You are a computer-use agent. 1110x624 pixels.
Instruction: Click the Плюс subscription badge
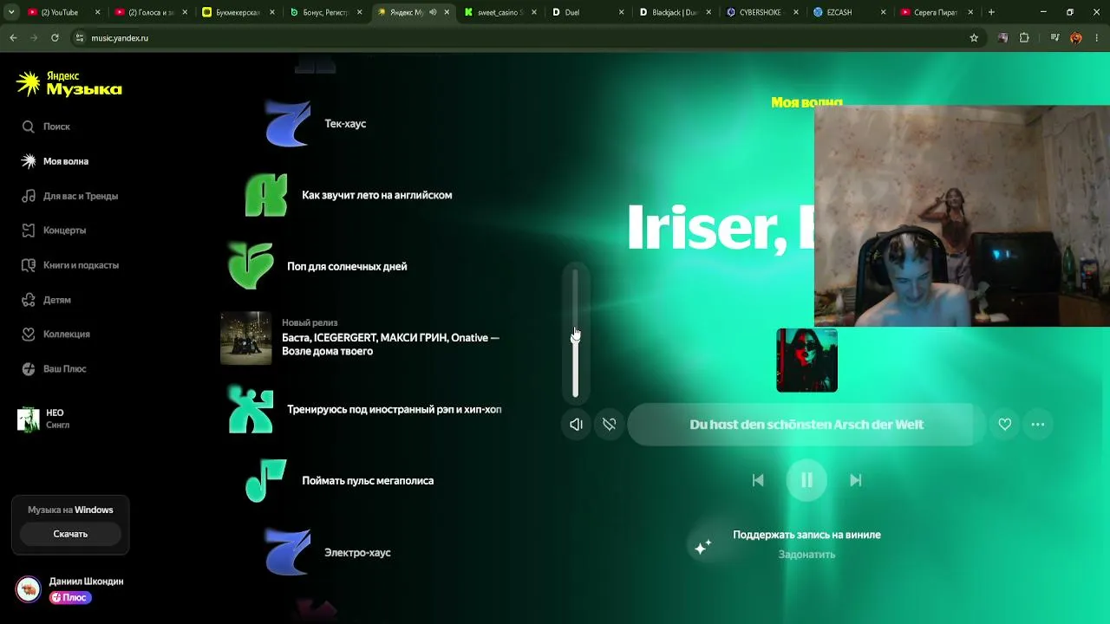click(70, 597)
